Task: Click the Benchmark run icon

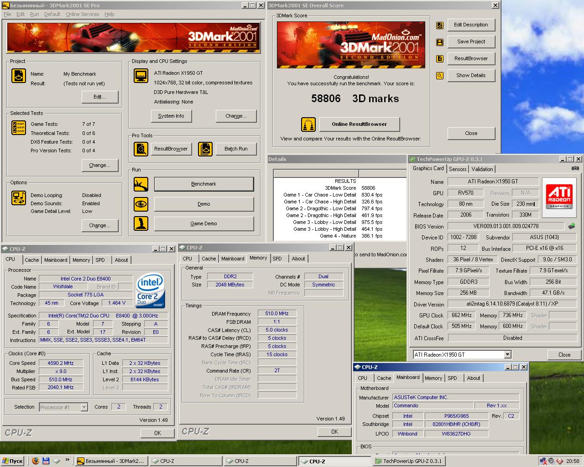Action: click(x=141, y=184)
